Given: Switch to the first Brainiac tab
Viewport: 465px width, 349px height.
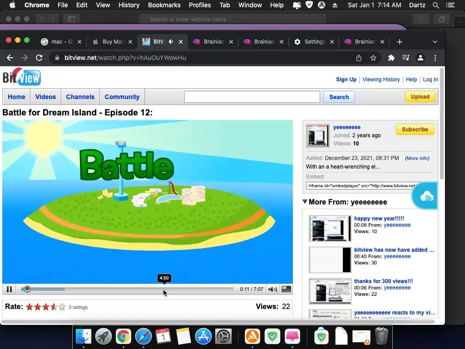Looking at the screenshot, I should pos(213,41).
